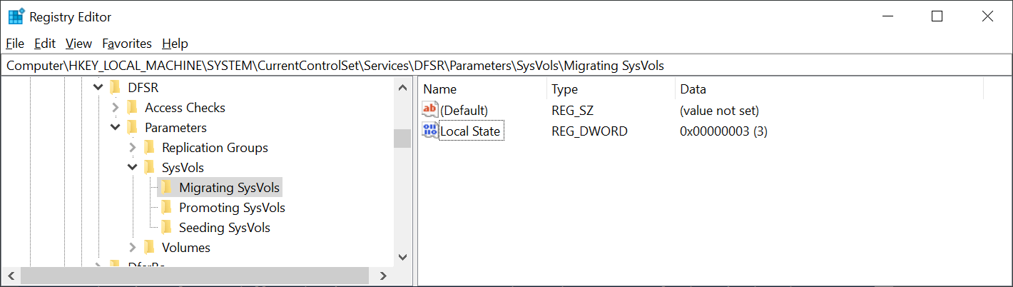
Task: Close the Registry Editor window
Action: [987, 16]
